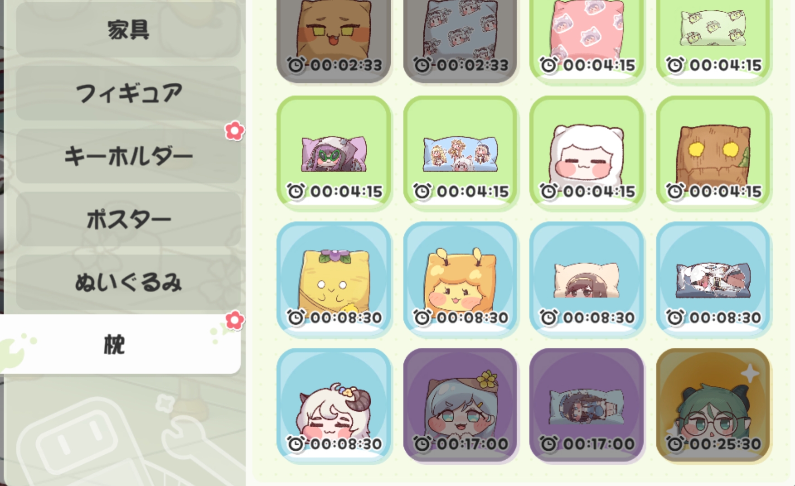The image size is (795, 486).
Task: Click the clock icon on the 00:25:30 item
Action: point(675,443)
